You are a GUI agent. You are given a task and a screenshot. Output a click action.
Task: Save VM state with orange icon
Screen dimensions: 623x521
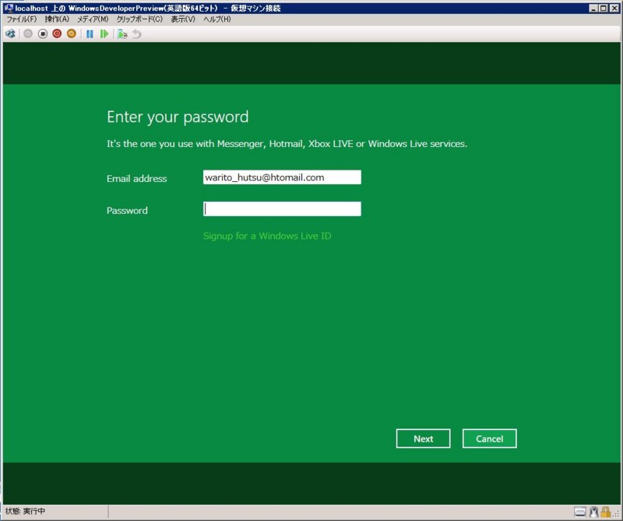pos(71,34)
